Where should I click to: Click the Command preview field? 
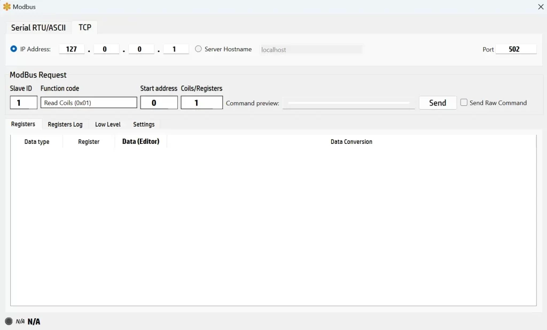click(348, 103)
